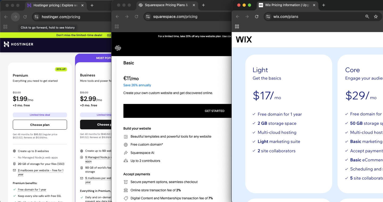Open the Save 26% annually link

click(137, 85)
